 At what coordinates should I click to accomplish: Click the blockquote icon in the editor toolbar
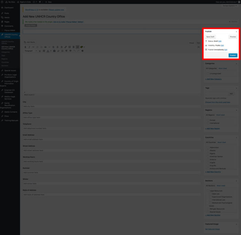pyautogui.click(x=45, y=47)
